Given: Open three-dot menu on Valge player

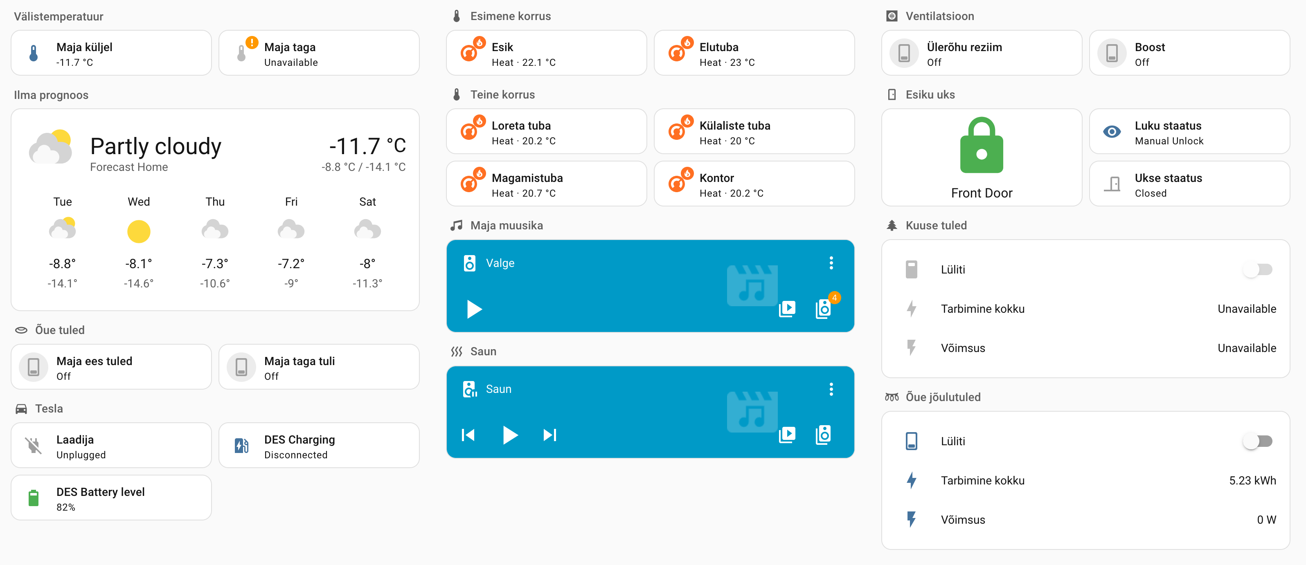Looking at the screenshot, I should (x=831, y=263).
